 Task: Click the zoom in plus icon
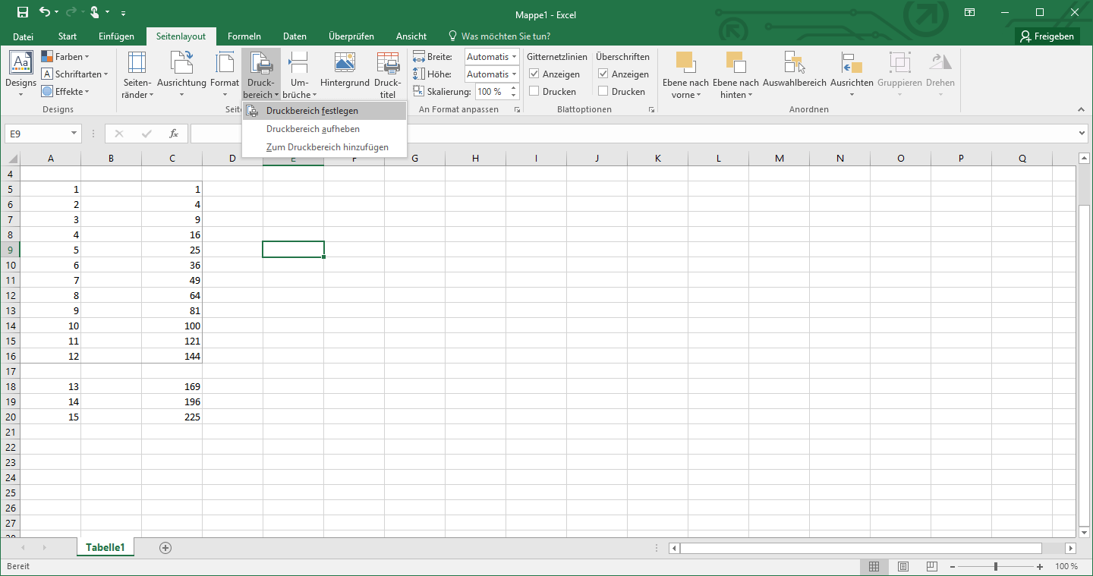[1040, 567]
